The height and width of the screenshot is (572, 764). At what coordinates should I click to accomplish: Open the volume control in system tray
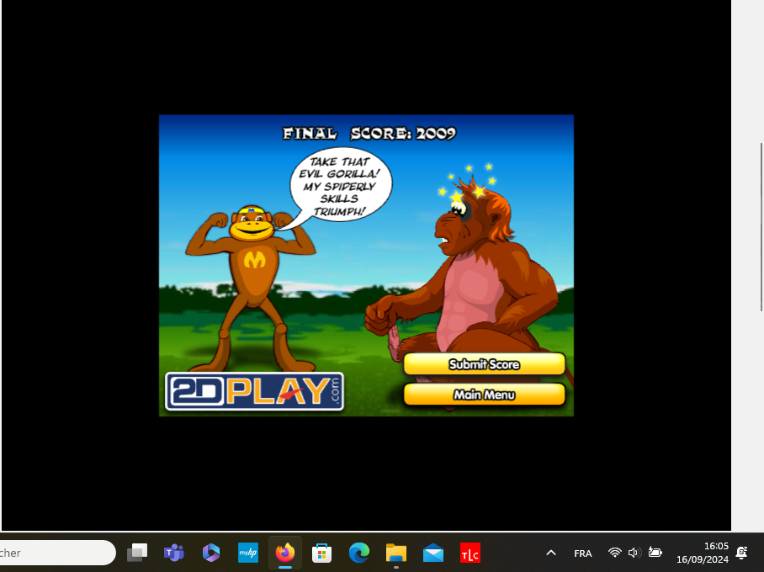[634, 553]
